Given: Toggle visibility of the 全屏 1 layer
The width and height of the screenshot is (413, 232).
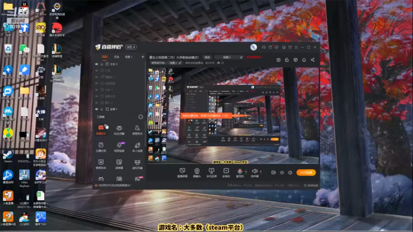Looking at the screenshot, I should tap(97, 109).
